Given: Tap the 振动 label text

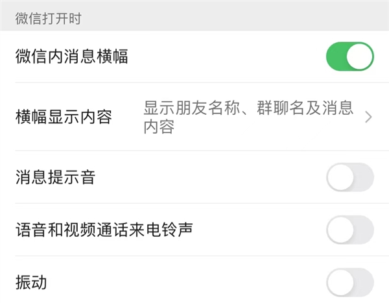Looking at the screenshot, I should pos(31,283).
